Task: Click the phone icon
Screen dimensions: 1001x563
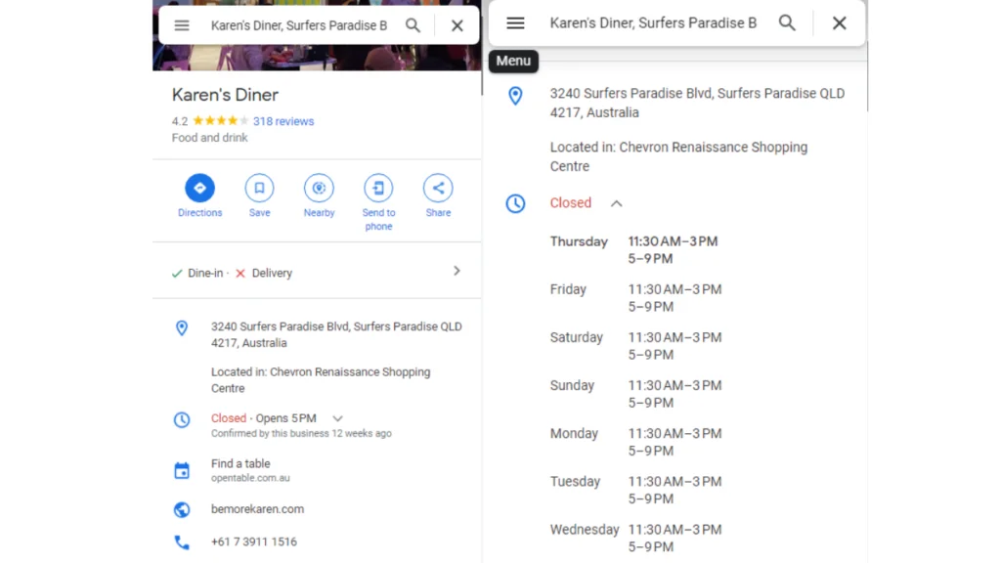Action: (x=182, y=541)
